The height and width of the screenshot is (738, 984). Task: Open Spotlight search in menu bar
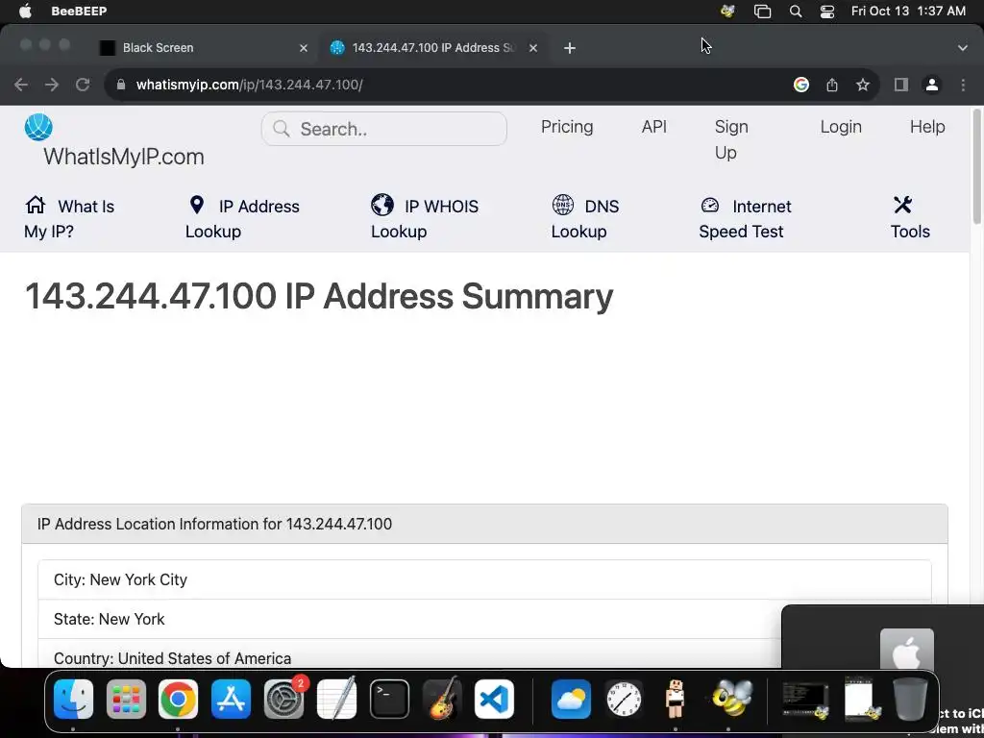(795, 12)
